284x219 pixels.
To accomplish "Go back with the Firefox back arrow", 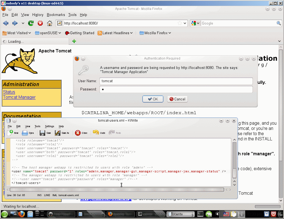I will [6, 23].
